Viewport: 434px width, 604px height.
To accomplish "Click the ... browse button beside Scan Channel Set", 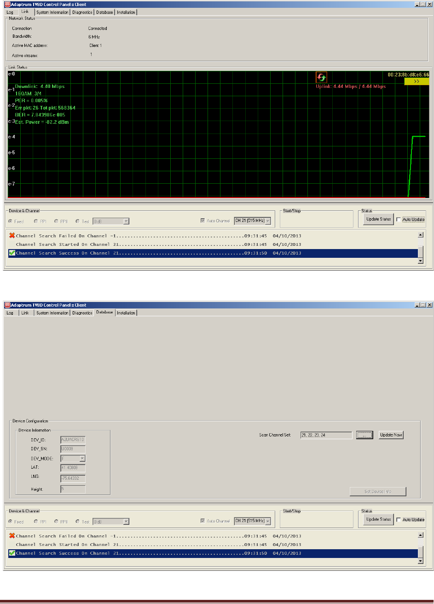I will pos(365,435).
